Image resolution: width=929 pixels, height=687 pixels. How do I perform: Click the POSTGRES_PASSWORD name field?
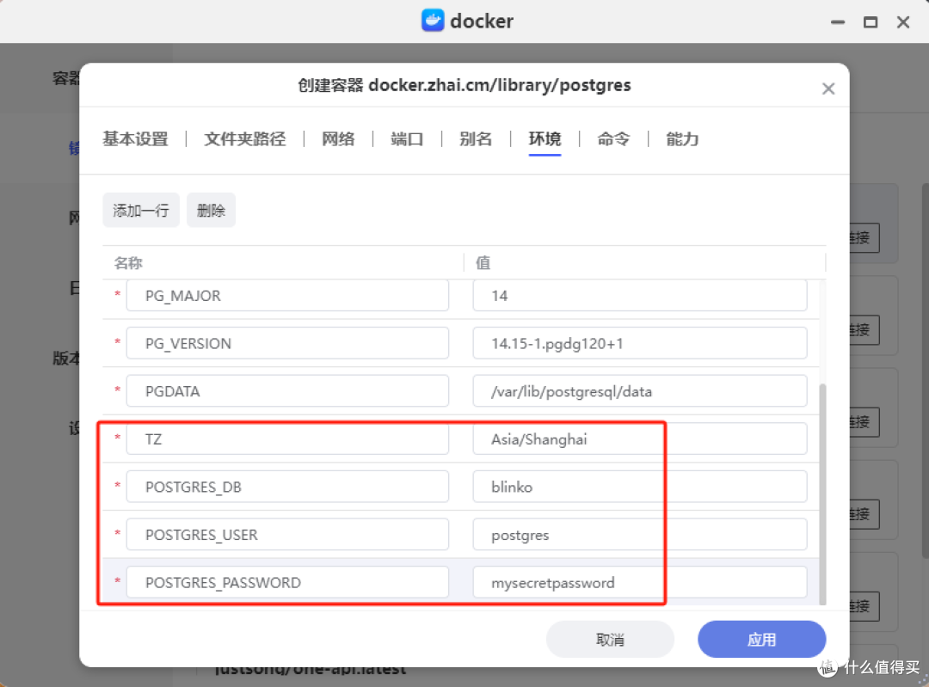pyautogui.click(x=287, y=583)
